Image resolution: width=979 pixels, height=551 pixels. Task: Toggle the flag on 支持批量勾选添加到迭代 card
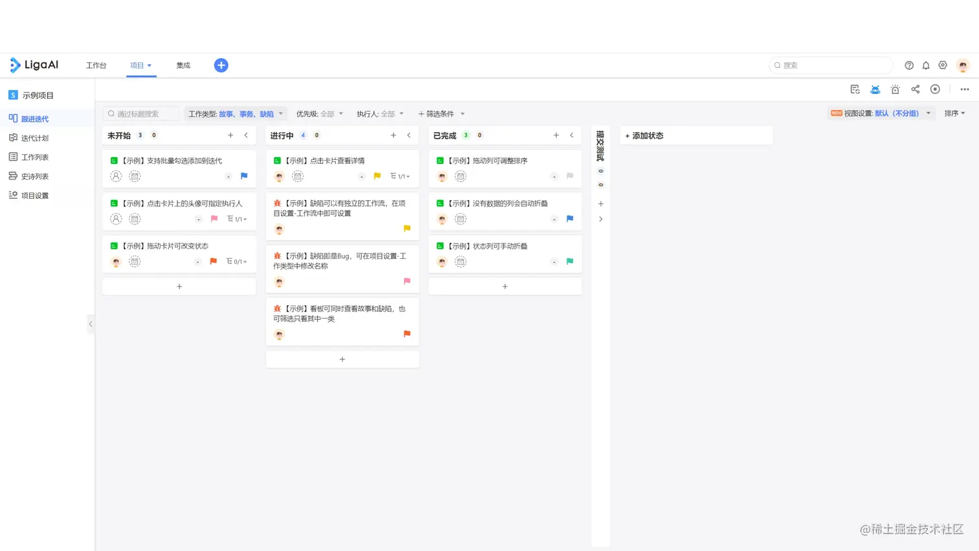[244, 176]
